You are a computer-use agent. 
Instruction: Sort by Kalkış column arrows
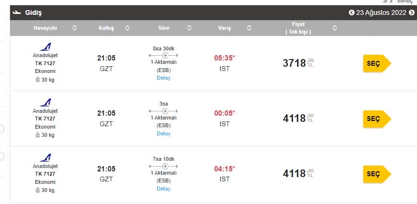pos(127,28)
